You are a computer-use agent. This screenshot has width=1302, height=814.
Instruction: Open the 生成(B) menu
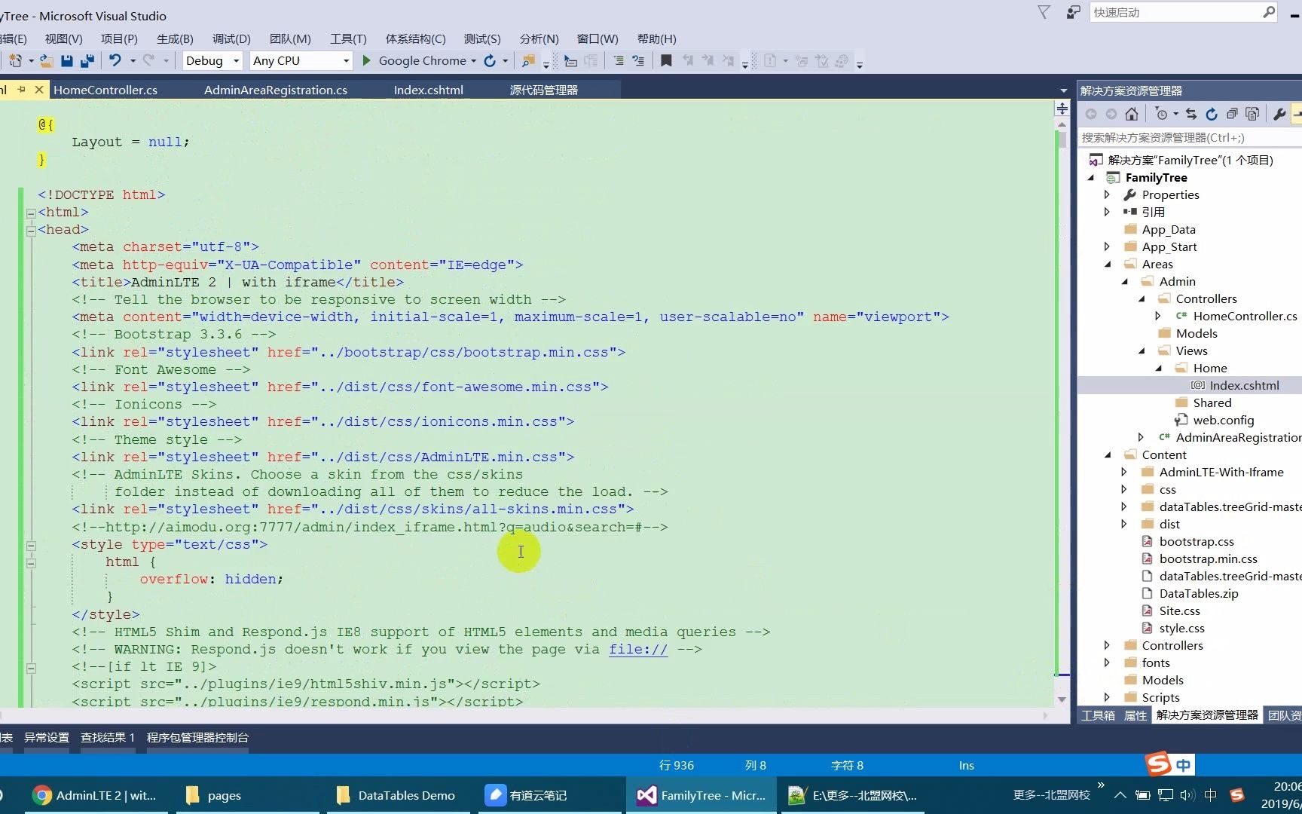tap(175, 38)
